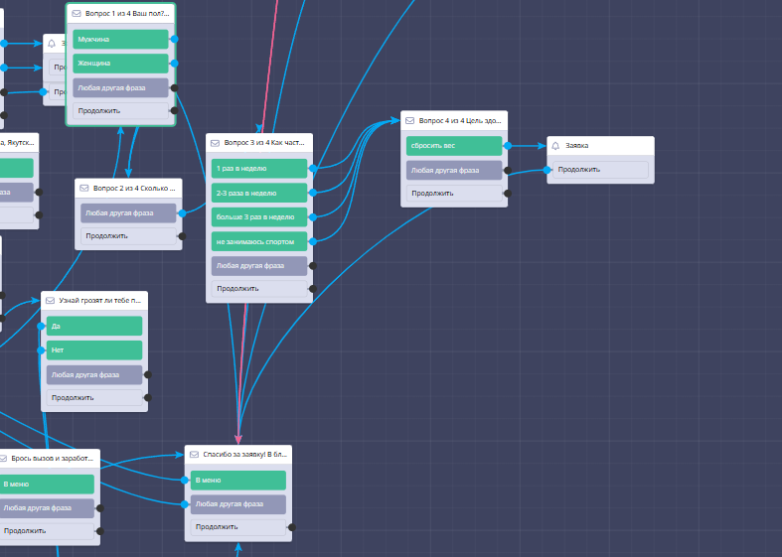Select the Мужчина answer button
Screen dimensions: 782x557
pos(120,40)
